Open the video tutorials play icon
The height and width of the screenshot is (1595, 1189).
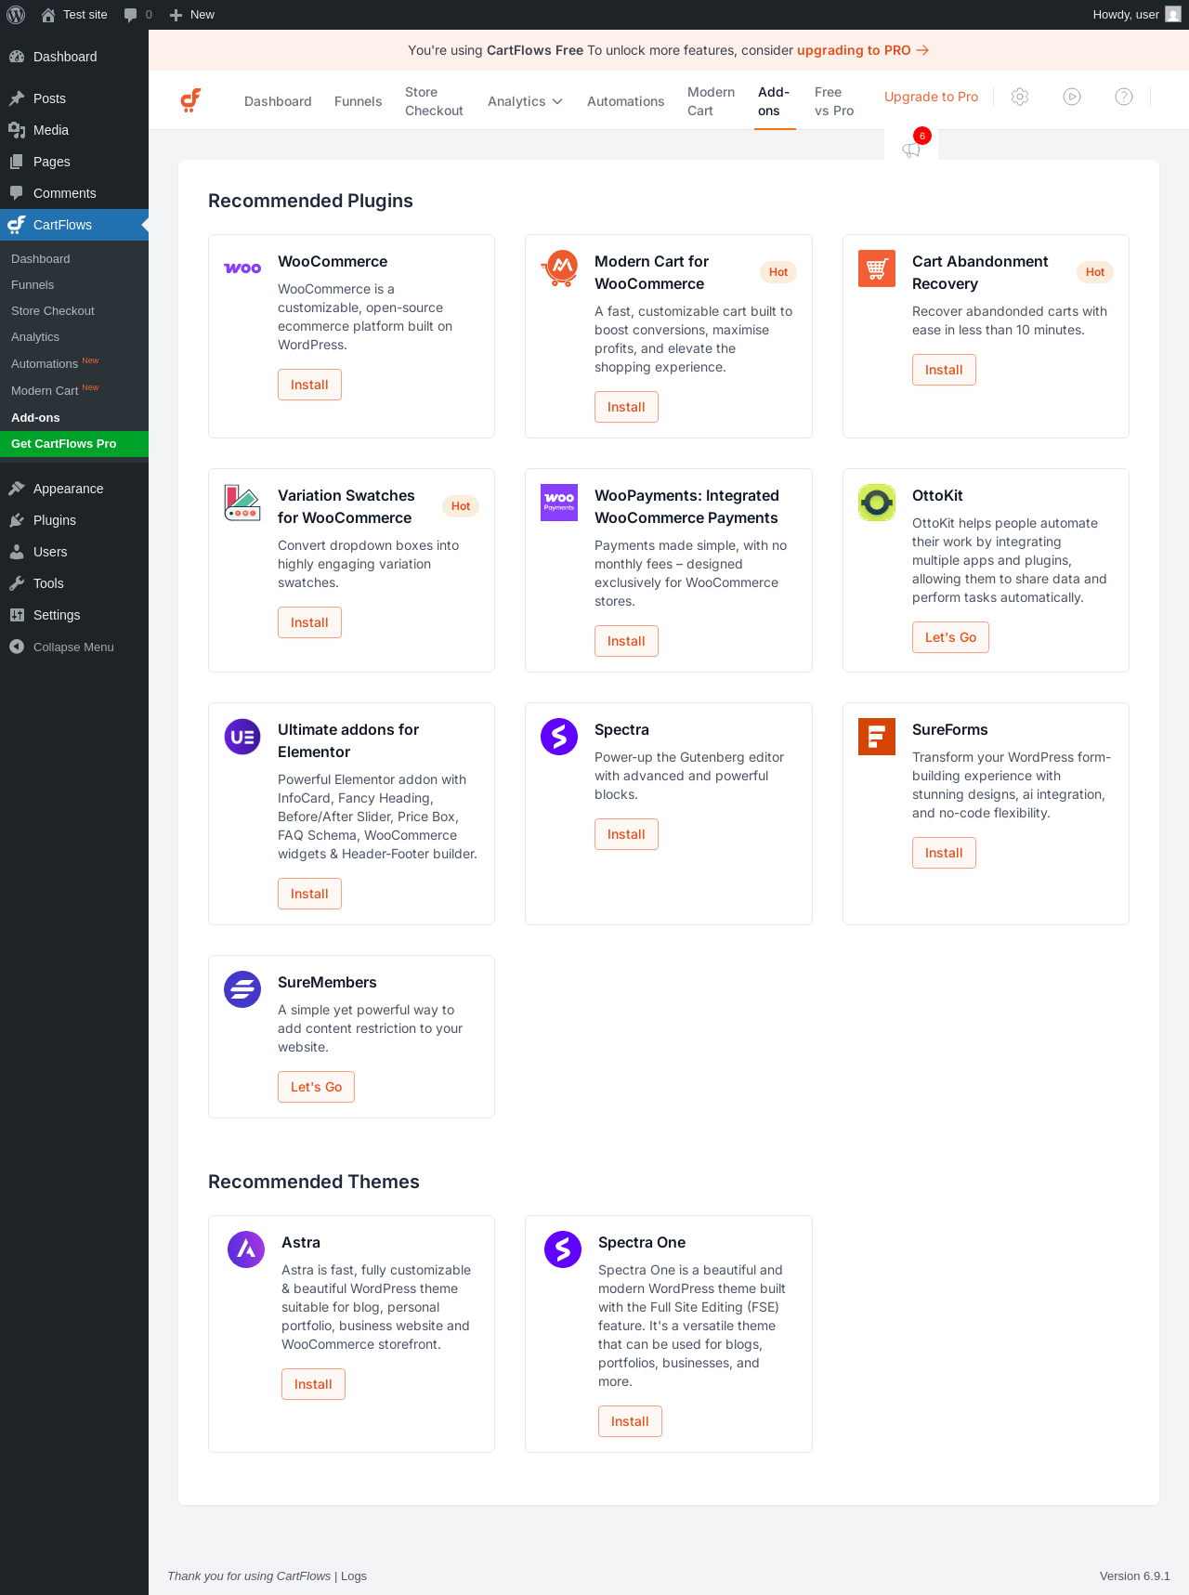click(x=1072, y=97)
